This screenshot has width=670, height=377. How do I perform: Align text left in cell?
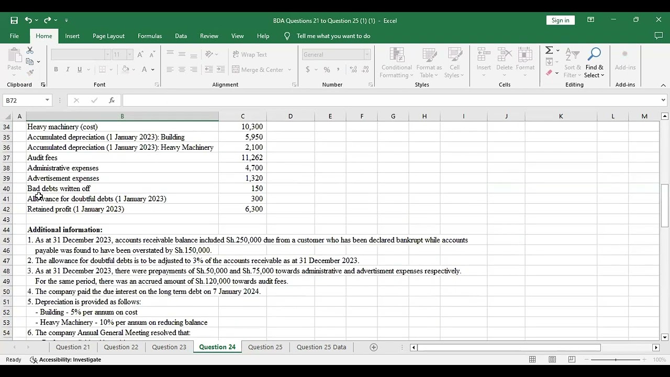click(170, 70)
